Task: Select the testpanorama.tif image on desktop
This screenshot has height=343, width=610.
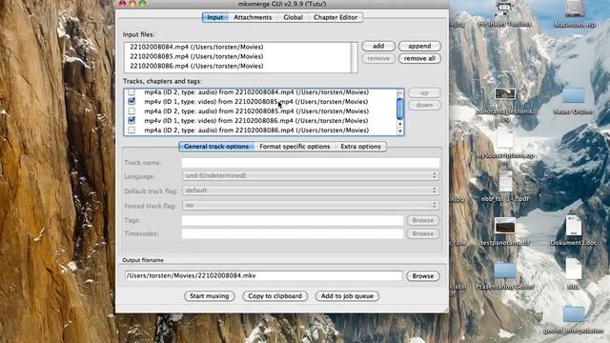Action: point(505,226)
